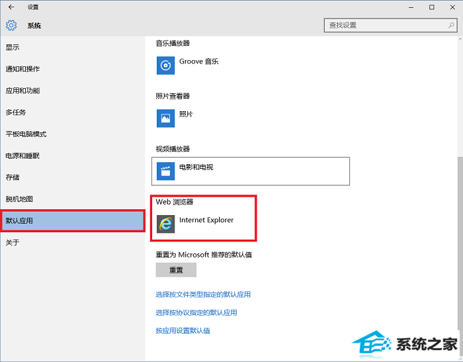The image size is (463, 362).
Task: Open 按应用设置默认值 link
Action: point(183,331)
